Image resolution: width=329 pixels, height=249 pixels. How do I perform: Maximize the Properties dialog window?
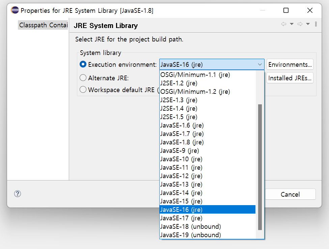[x=286, y=10]
